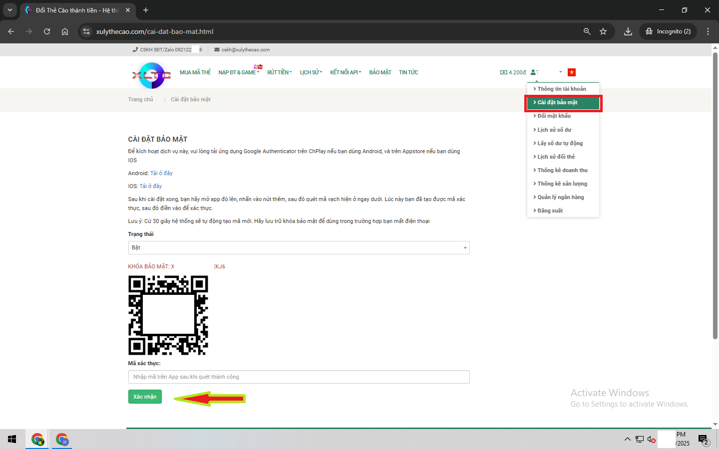This screenshot has width=719, height=449.
Task: Click the muted volume tray icon
Action: 651,439
